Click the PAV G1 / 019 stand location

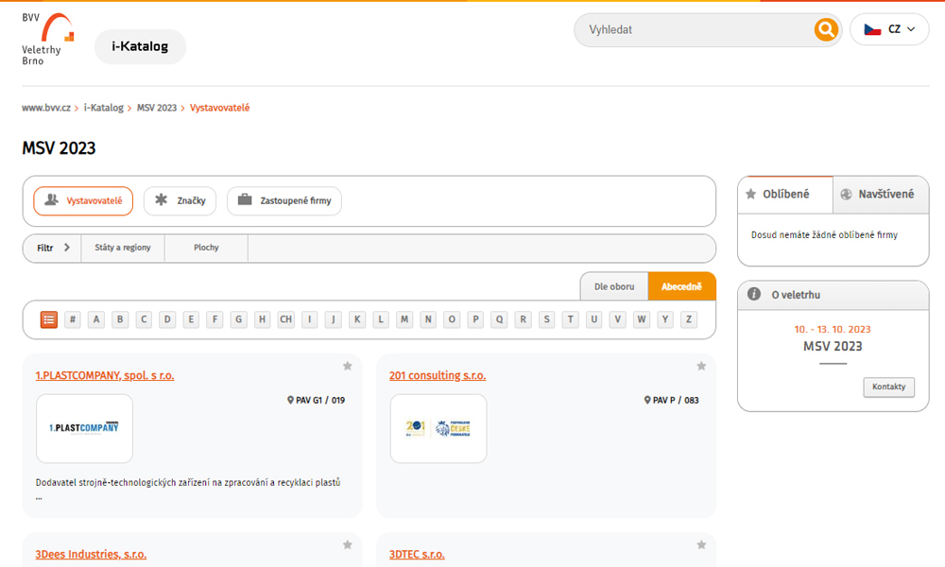pyautogui.click(x=316, y=400)
